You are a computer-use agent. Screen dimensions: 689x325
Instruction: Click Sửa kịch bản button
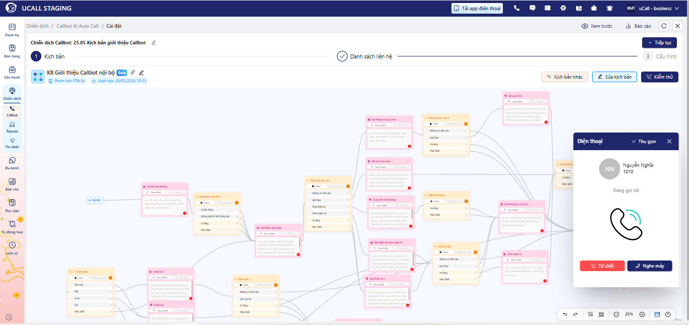point(614,77)
